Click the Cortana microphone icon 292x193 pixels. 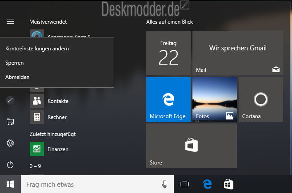[x=164, y=184]
